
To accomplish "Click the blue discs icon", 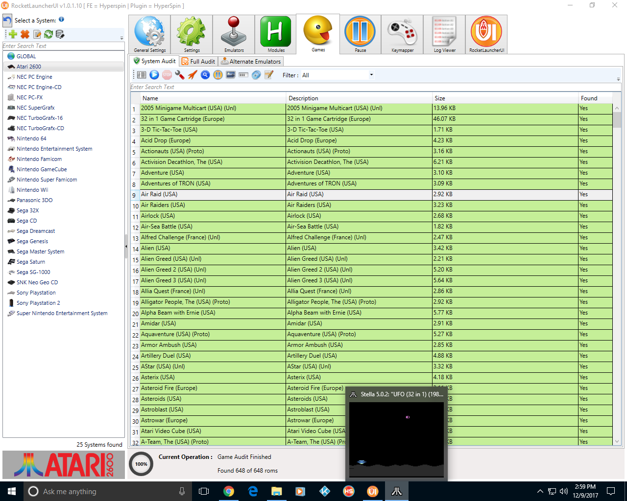I will (x=256, y=75).
